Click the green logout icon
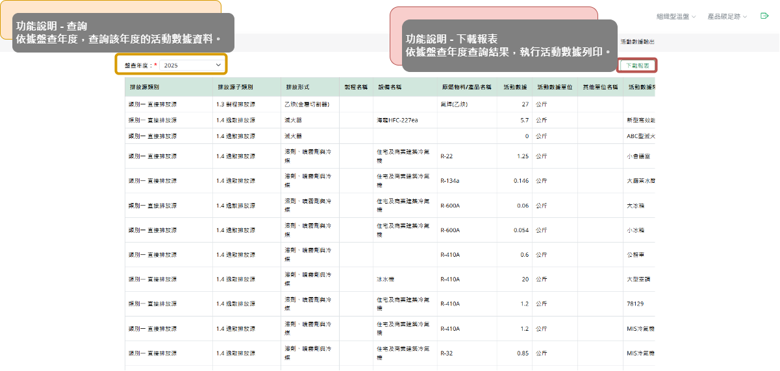This screenshot has width=780, height=371. coord(764,16)
